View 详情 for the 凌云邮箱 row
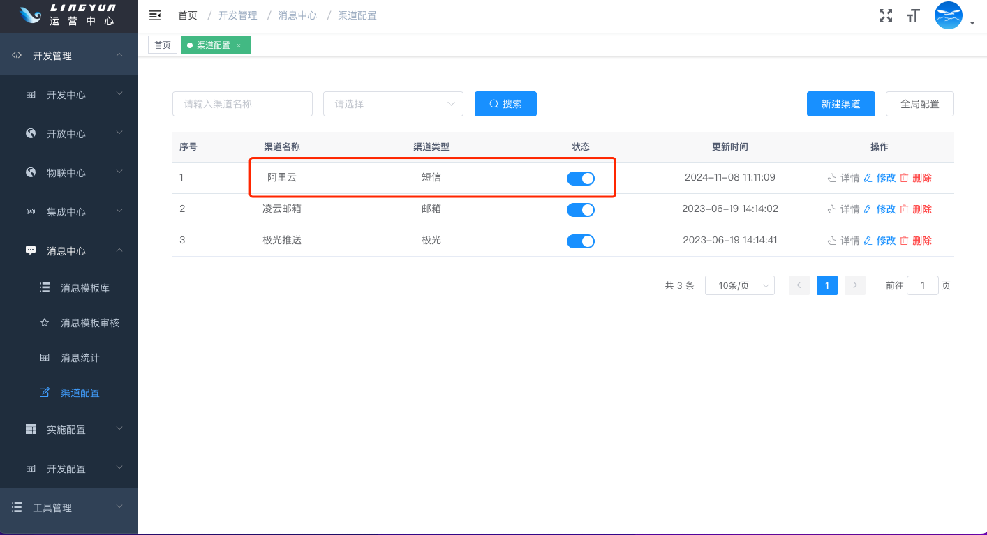Screen dimensions: 987x535 click(843, 209)
